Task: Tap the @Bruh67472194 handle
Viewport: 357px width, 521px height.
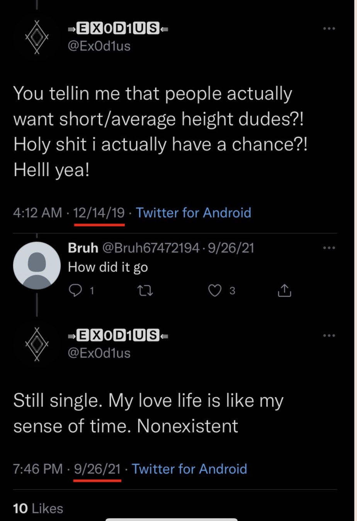Action: 151,248
